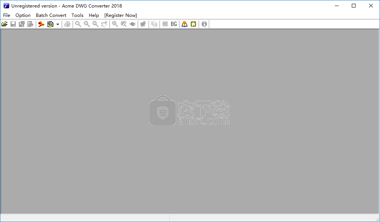Open the help book icon
The height and width of the screenshot is (222, 380).
(x=185, y=24)
